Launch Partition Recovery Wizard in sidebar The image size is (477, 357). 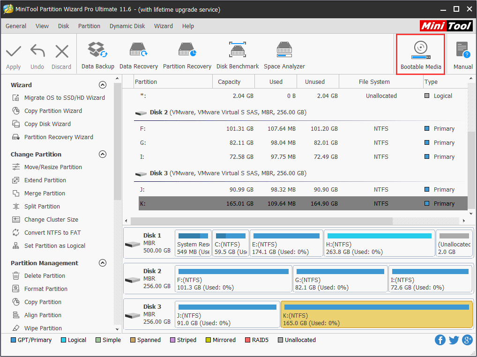[52, 137]
